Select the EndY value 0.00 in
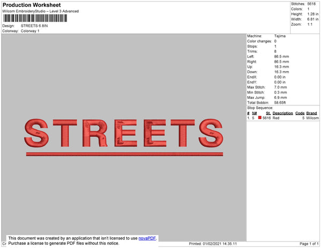This screenshot has width=321, height=248. coord(280,82)
